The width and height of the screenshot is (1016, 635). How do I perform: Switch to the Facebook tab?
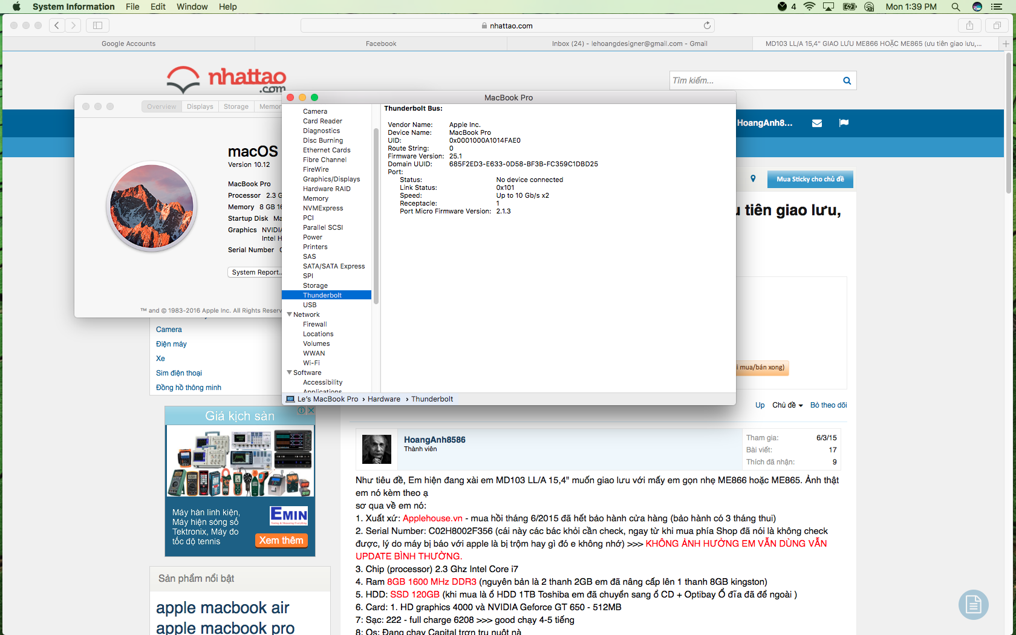[x=381, y=44]
